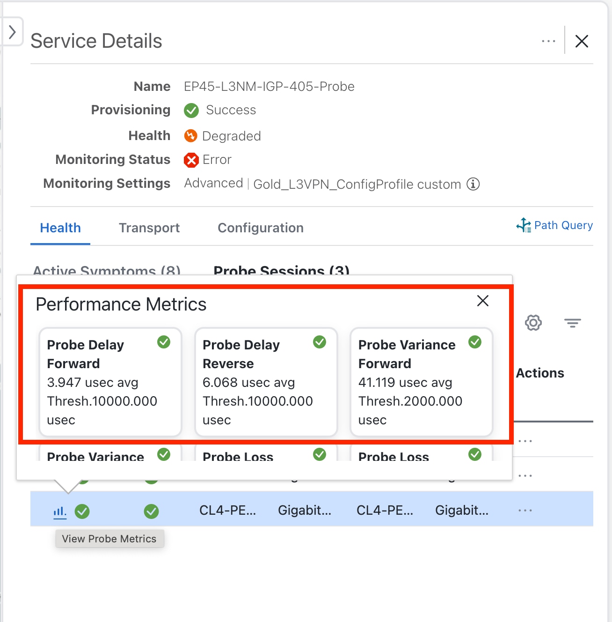The width and height of the screenshot is (612, 622).
Task: Click the View Probe Metrics bar chart icon
Action: pos(59,511)
